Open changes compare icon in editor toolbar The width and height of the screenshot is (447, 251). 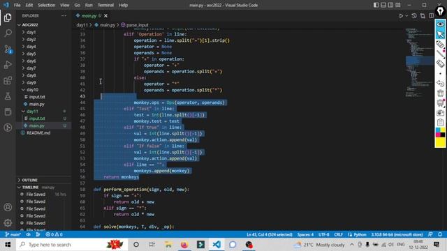[x=423, y=16]
